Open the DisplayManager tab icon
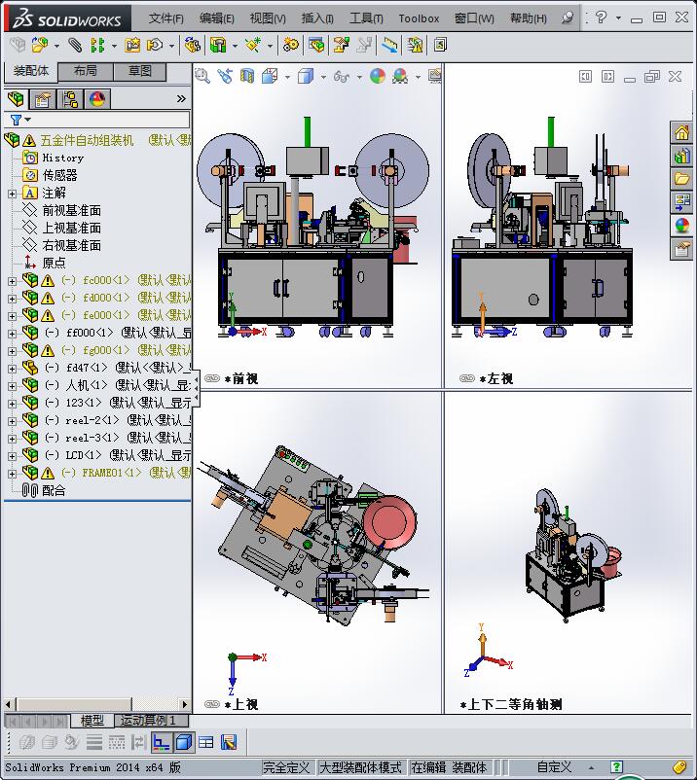The image size is (697, 780). click(x=97, y=99)
